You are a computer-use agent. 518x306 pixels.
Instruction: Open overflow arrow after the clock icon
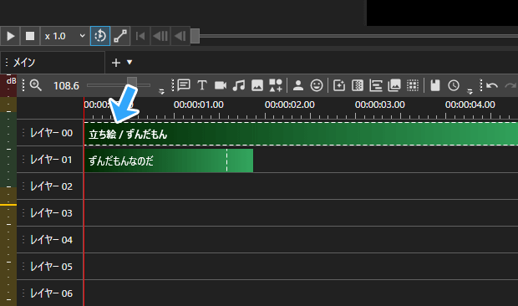click(470, 91)
